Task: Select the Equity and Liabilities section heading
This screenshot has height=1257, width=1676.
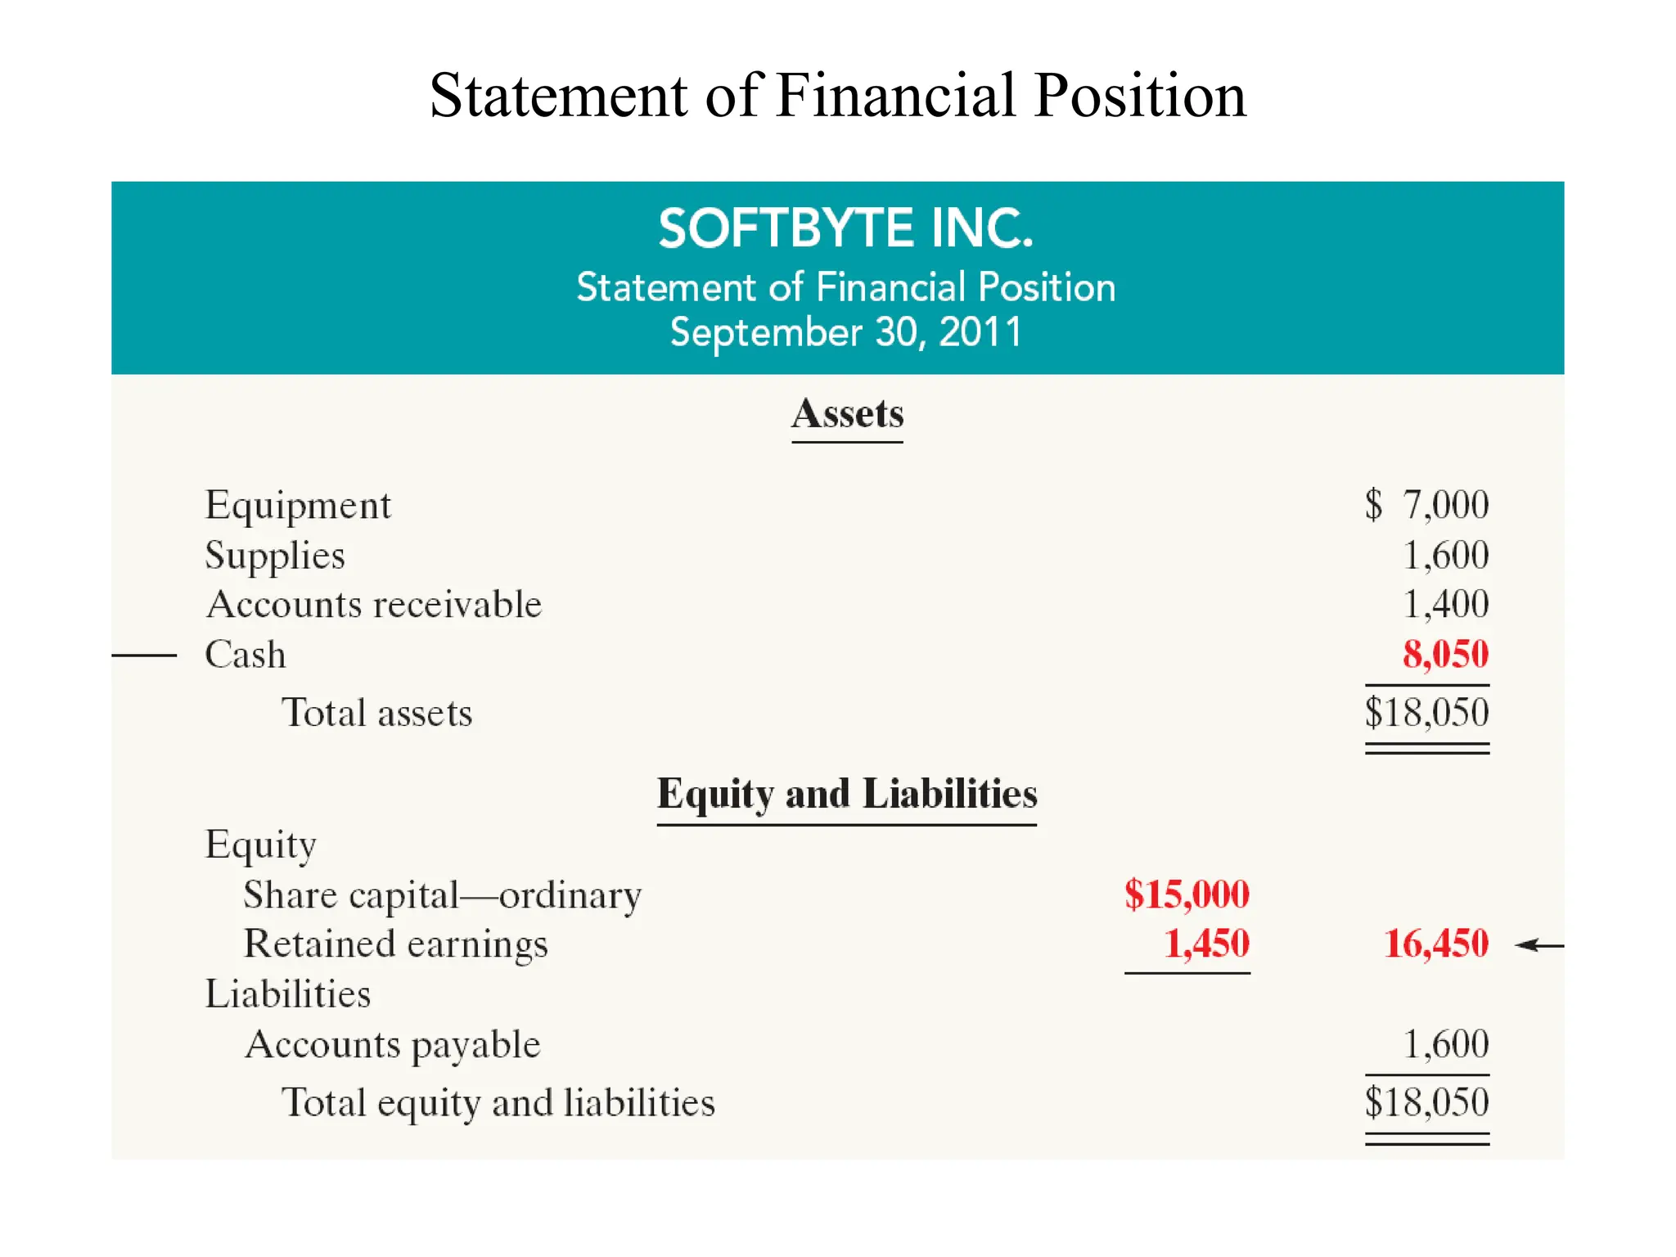Action: (x=847, y=794)
